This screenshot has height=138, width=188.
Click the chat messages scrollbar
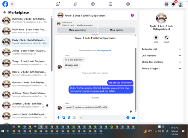point(135,79)
